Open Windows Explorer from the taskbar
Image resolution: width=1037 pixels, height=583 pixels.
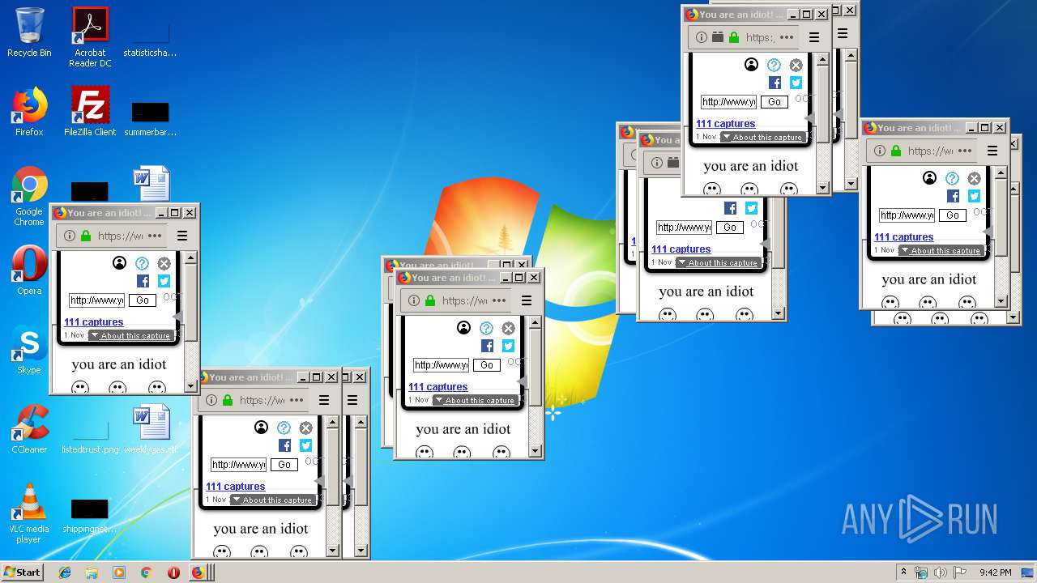[x=92, y=572]
